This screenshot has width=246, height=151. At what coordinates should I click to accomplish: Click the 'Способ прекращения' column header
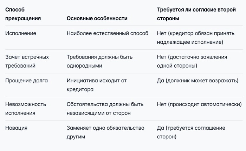23,14
